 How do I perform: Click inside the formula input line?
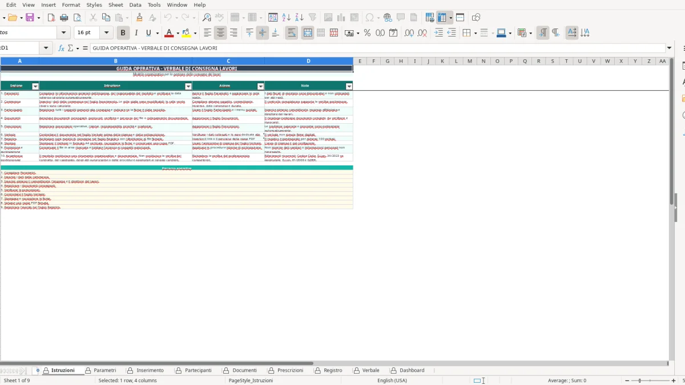[x=377, y=48]
